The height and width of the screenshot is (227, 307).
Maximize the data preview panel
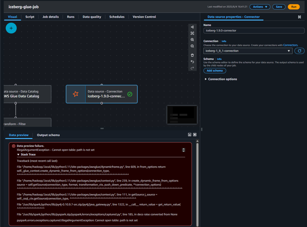195,135
